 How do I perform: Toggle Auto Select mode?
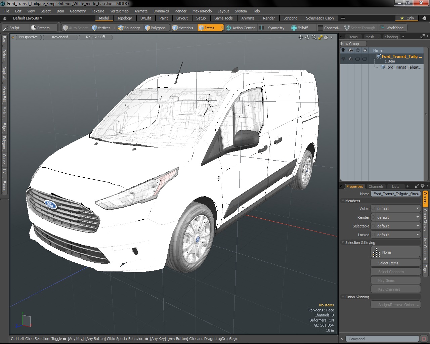tap(75, 28)
